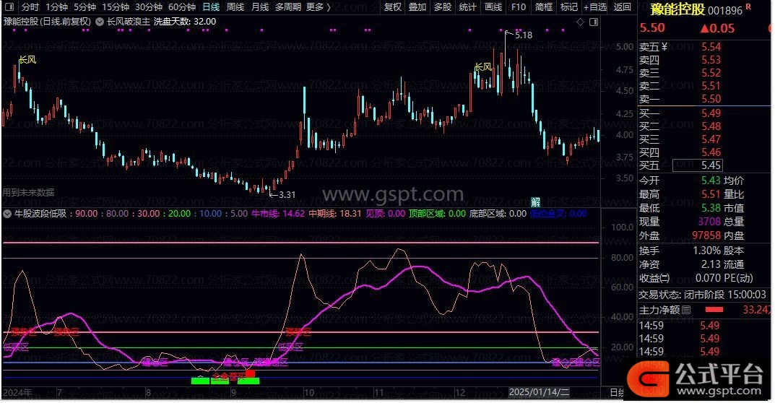Select the 60分钟 timeframe tab
The height and width of the screenshot is (403, 775).
pos(181,7)
